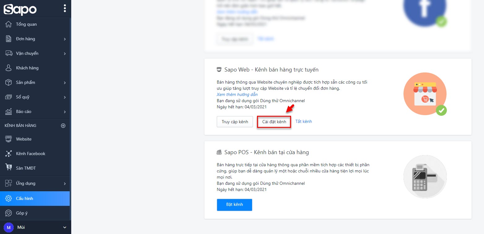Expand the Vận chuyển submenu chevron
The image size is (484, 234).
click(x=65, y=54)
